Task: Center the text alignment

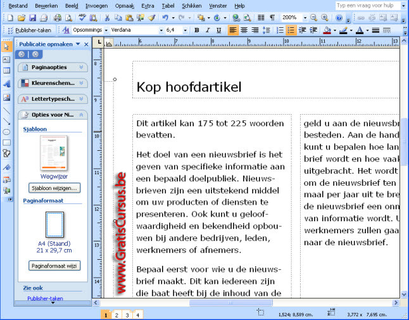Action: (244, 30)
